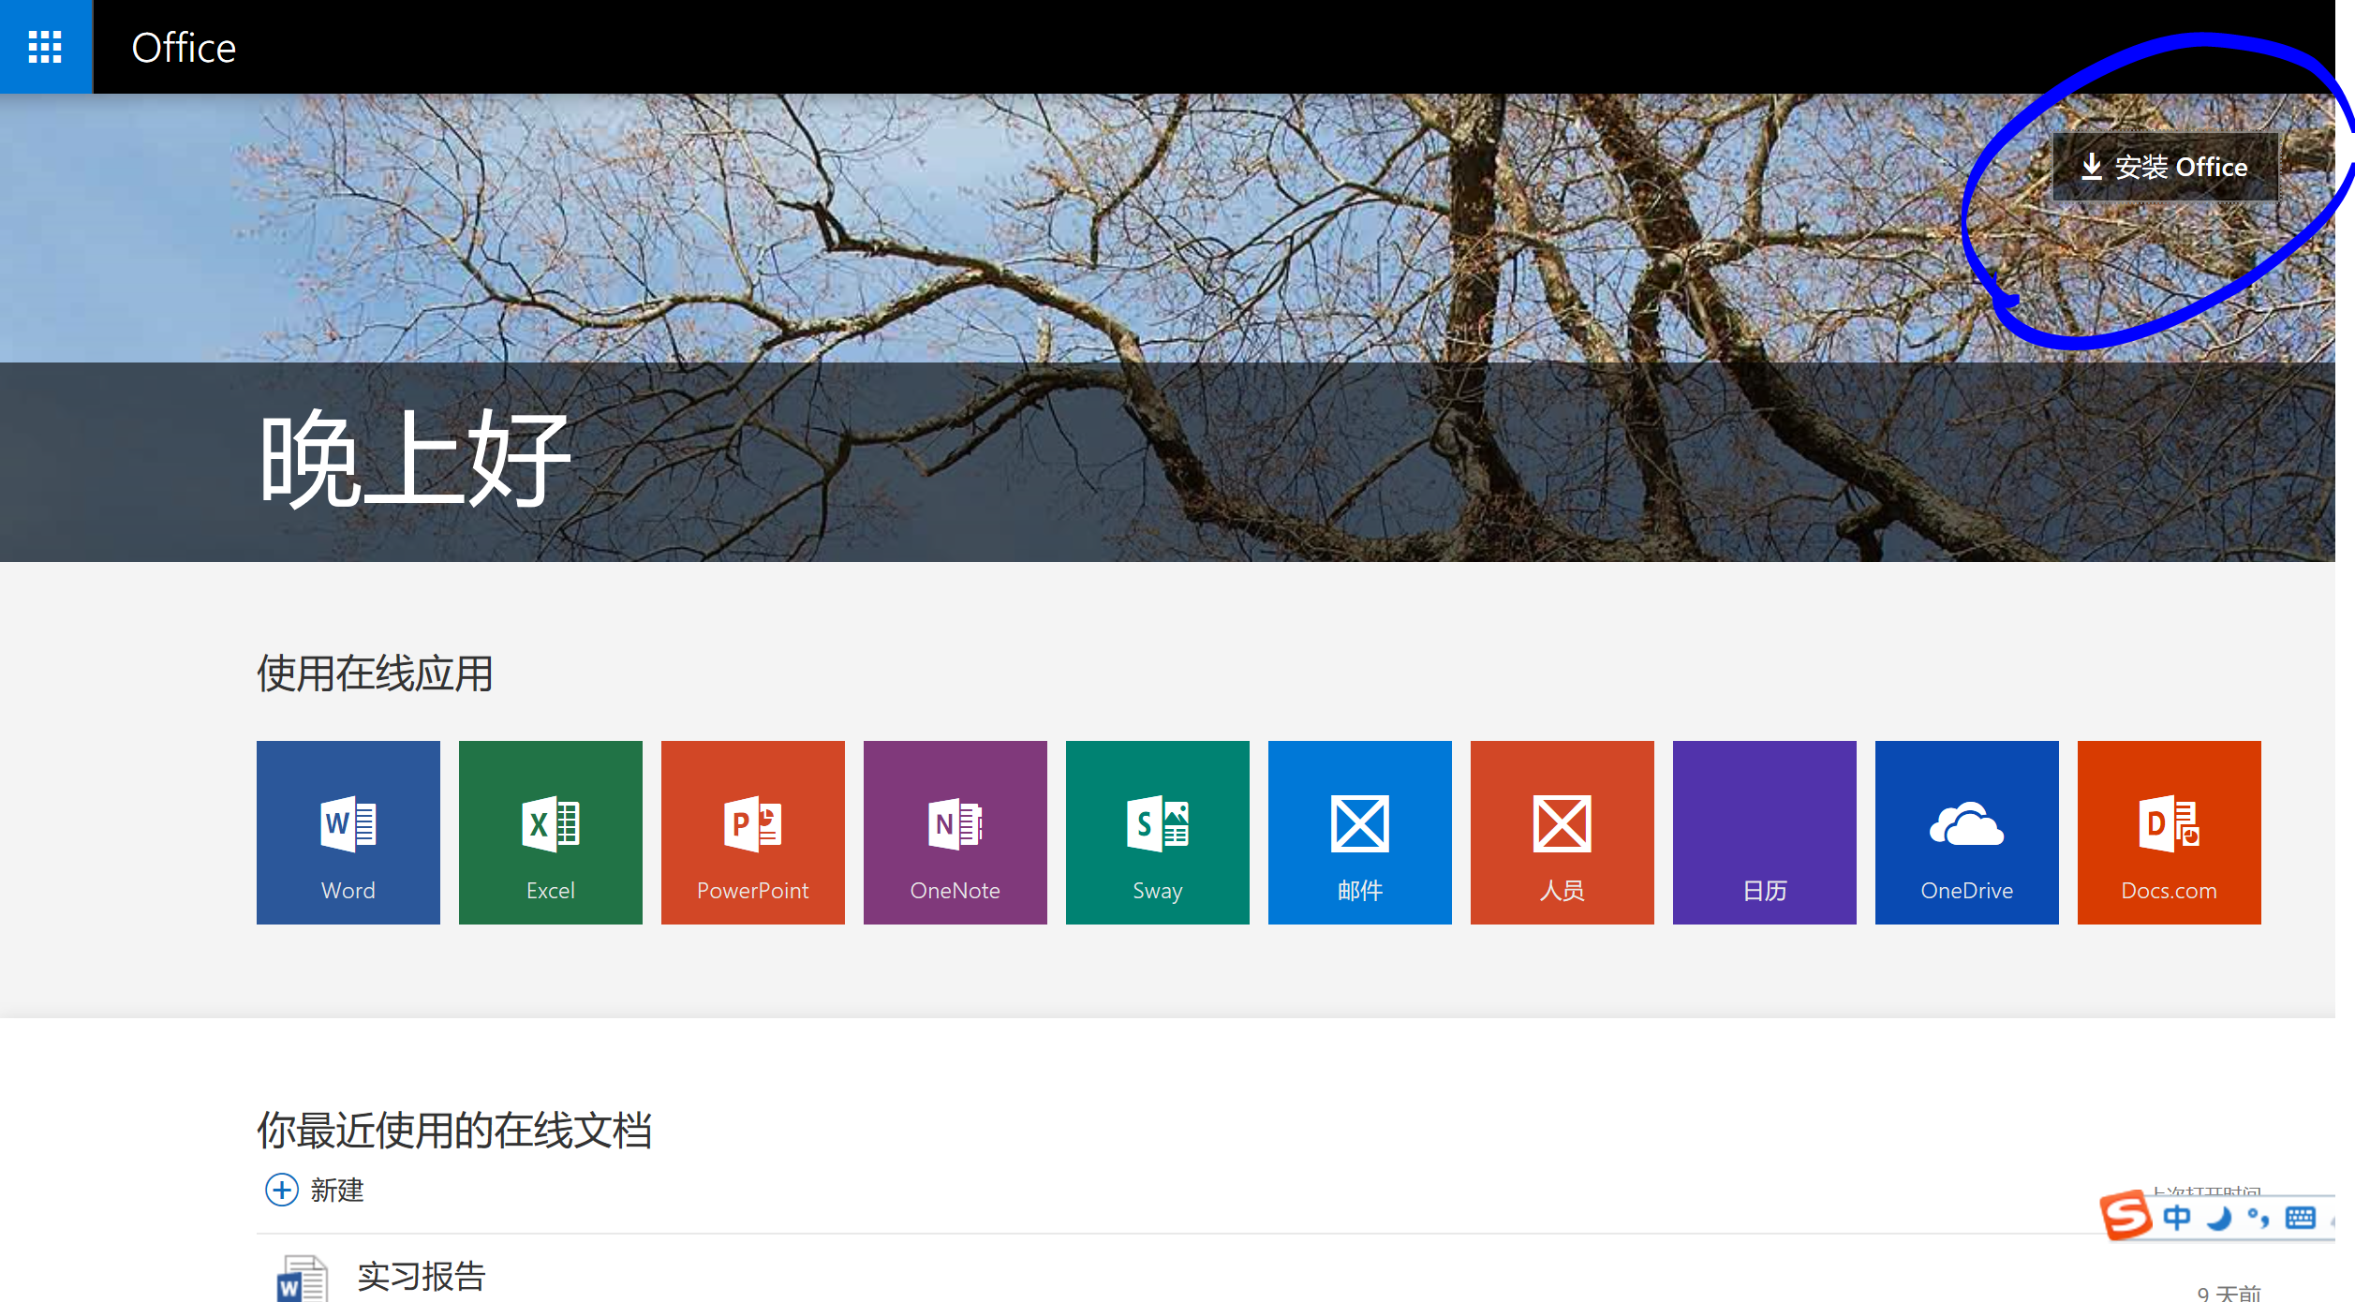Open the 人员 people tile
Screen dimensions: 2355x1302
point(1562,832)
